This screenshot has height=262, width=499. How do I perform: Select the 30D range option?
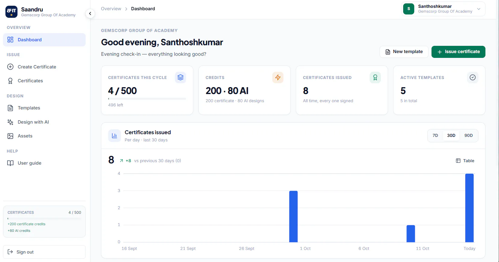click(x=451, y=136)
